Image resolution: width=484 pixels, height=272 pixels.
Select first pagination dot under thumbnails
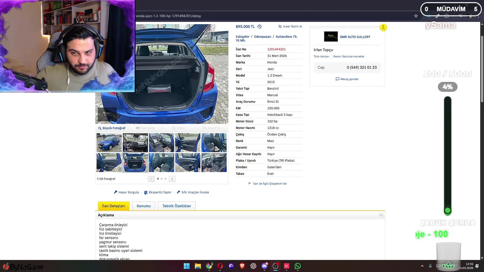(x=158, y=179)
